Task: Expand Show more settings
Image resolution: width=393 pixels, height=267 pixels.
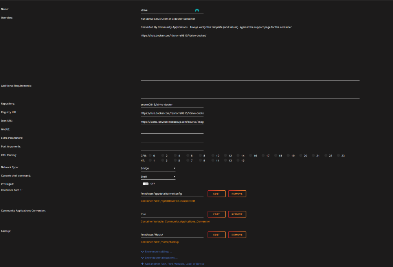Action: click(156, 252)
